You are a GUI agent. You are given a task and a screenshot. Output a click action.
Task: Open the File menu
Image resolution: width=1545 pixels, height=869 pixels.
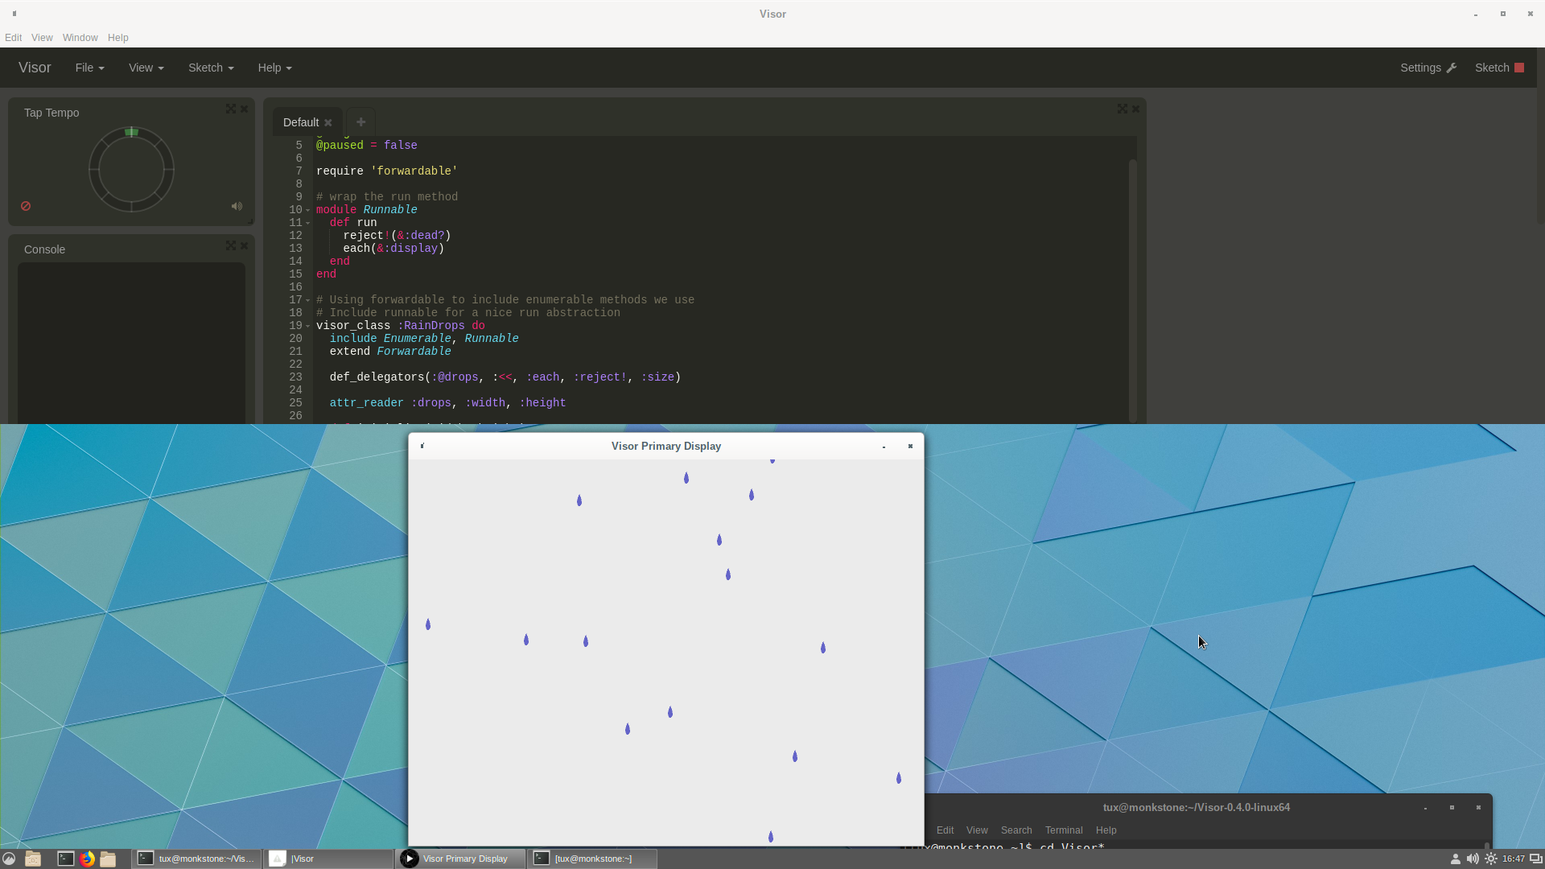pos(87,67)
